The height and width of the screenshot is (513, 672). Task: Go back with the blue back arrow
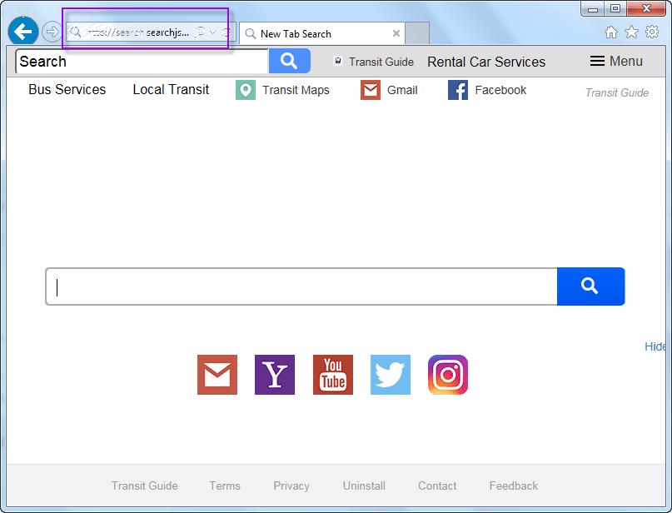point(23,31)
